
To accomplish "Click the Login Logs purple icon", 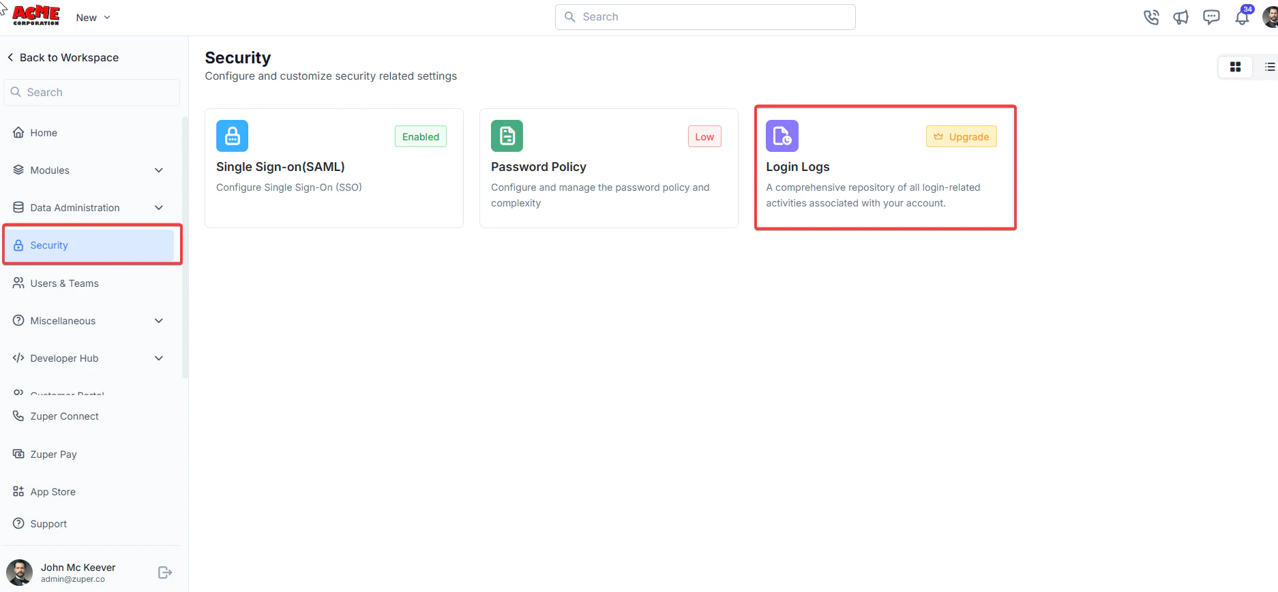I will (x=782, y=136).
